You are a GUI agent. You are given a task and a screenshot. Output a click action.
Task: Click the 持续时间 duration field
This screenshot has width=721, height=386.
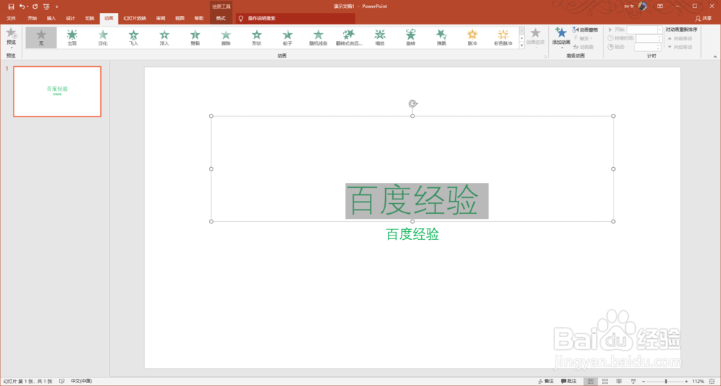pyautogui.click(x=648, y=39)
